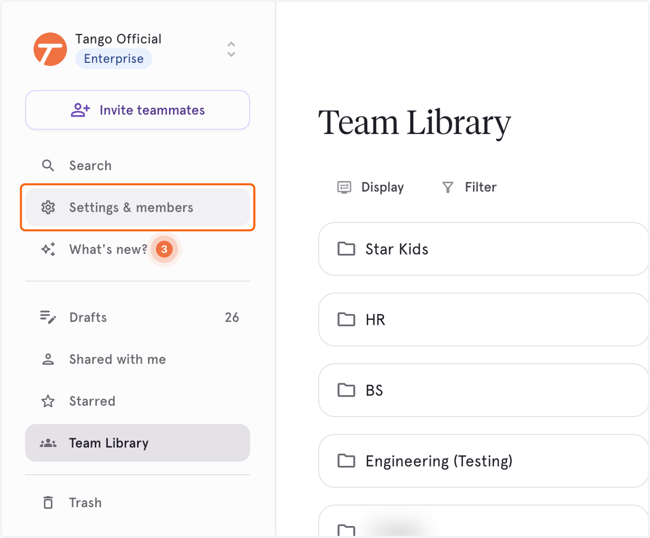Open the Filter options
Screen dimensions: 650x538
(x=469, y=187)
